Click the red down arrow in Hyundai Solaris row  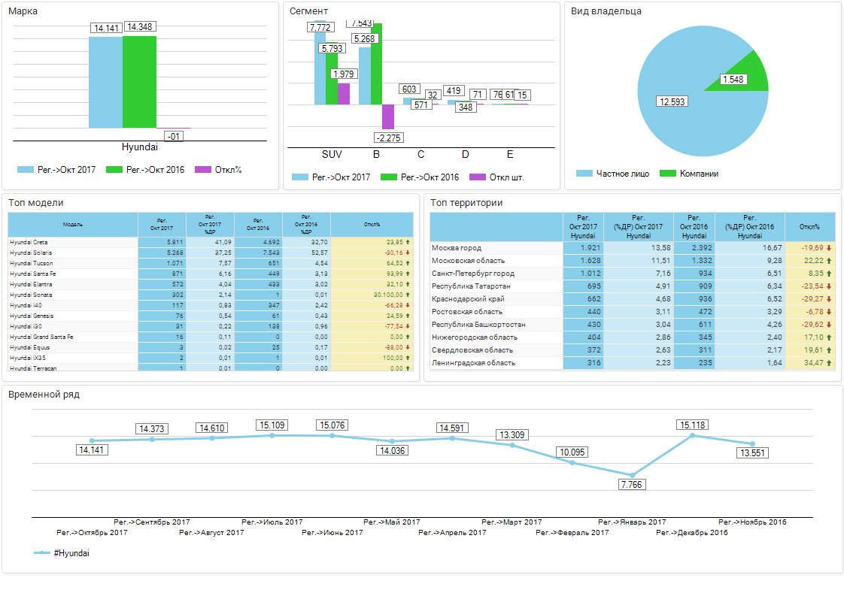[x=408, y=253]
